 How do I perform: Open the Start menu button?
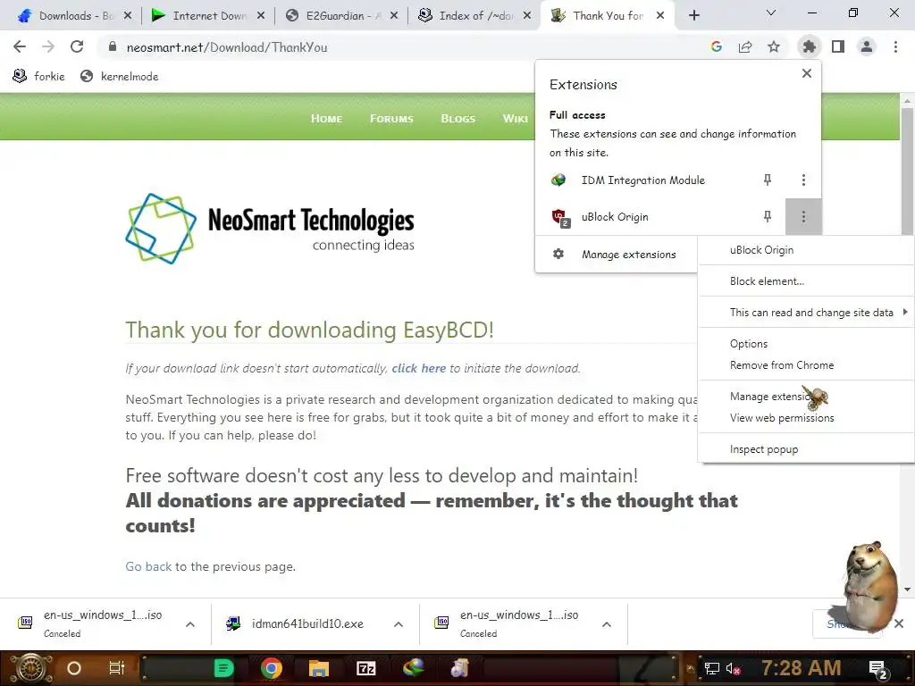pos(30,668)
